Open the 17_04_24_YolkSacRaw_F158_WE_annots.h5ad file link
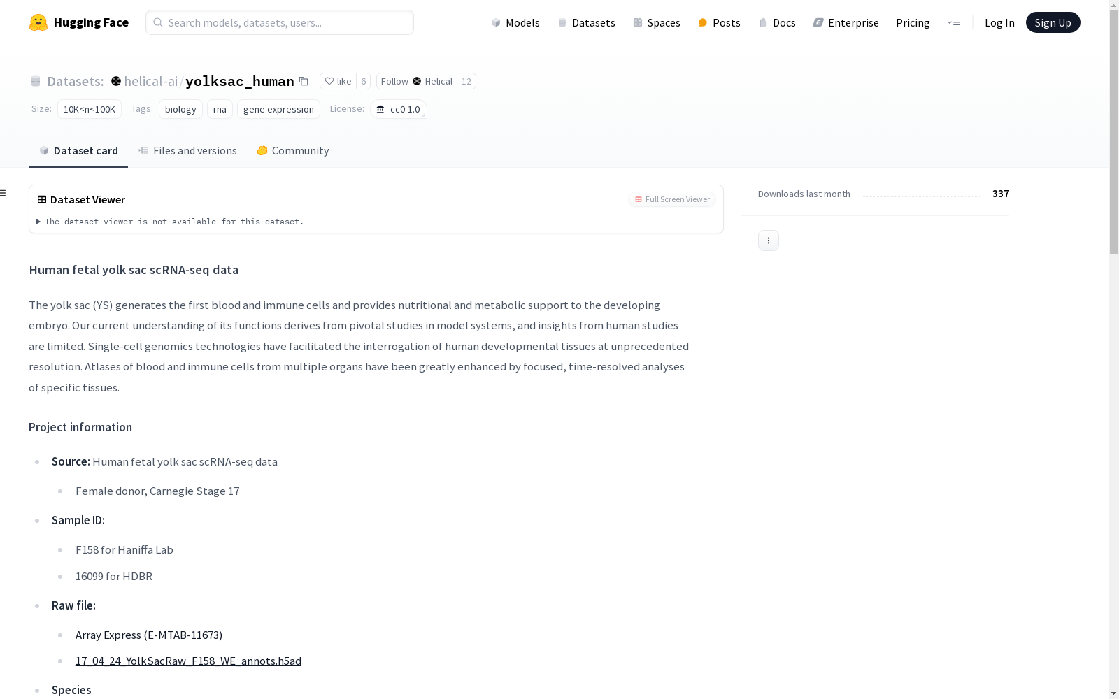Viewport: 1119px width, 699px height. 188,661
